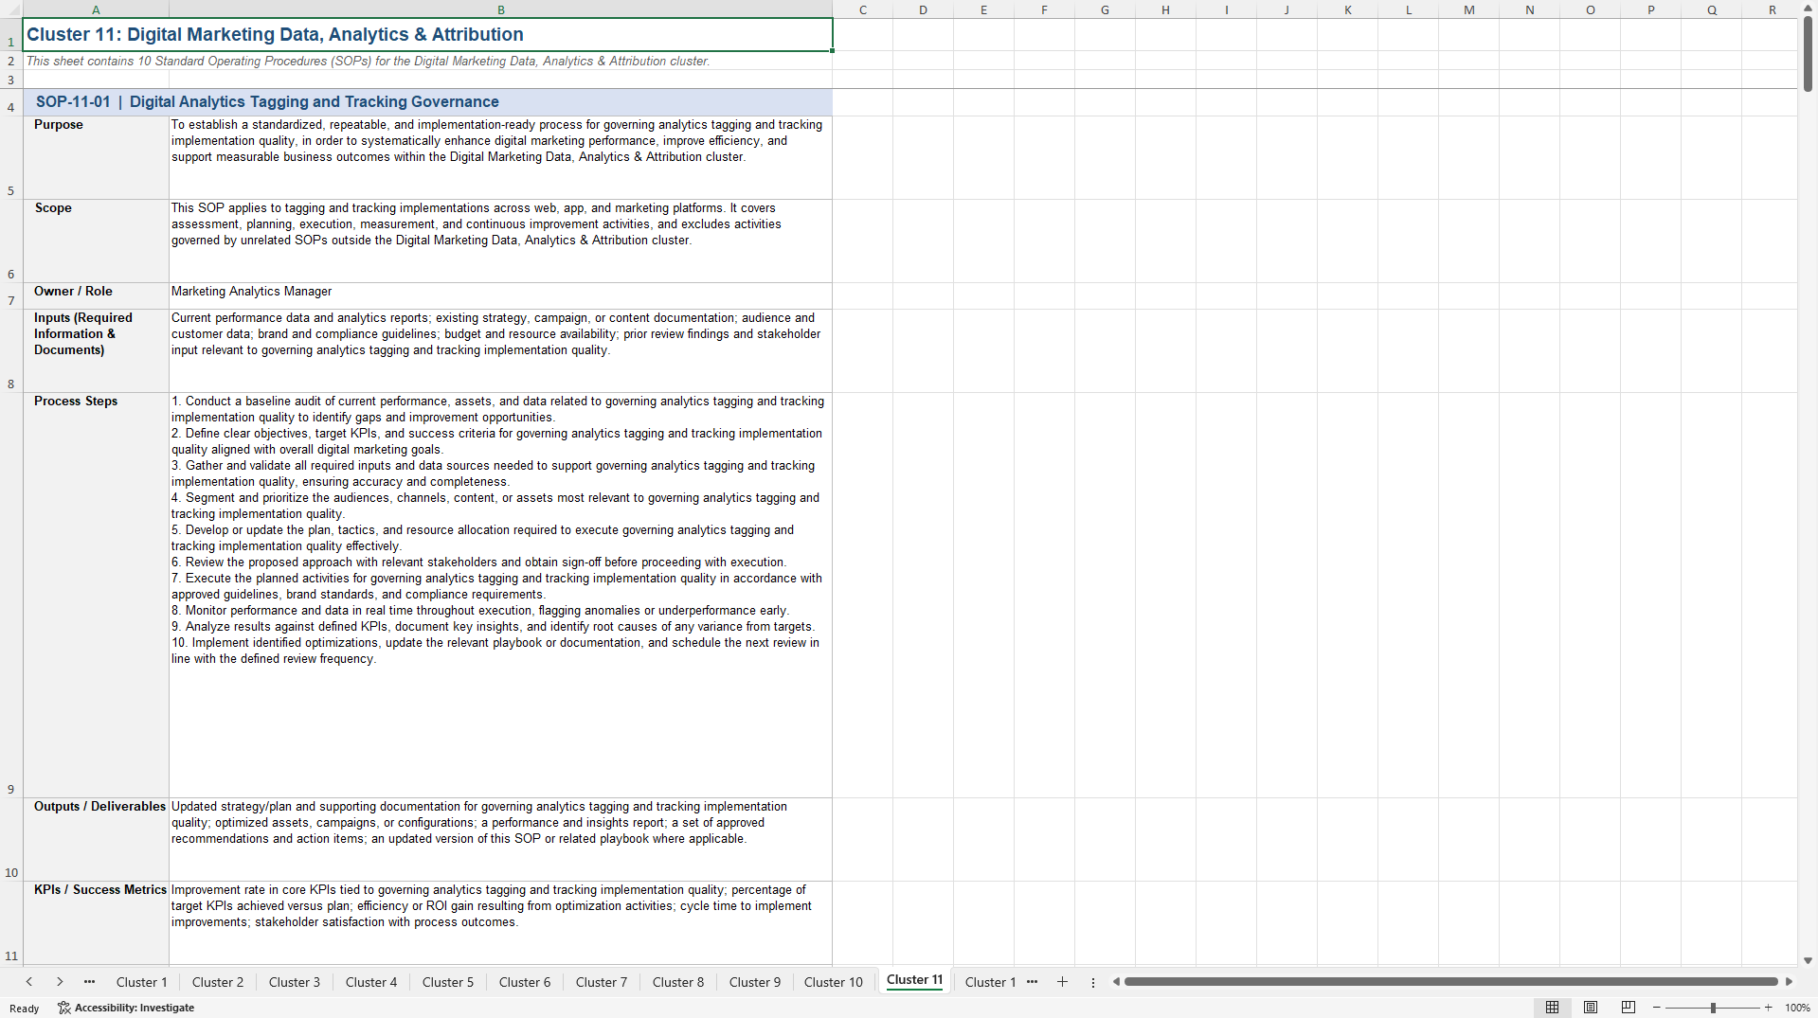
Task: Open Cluster 1 sheet tab
Action: click(x=142, y=982)
